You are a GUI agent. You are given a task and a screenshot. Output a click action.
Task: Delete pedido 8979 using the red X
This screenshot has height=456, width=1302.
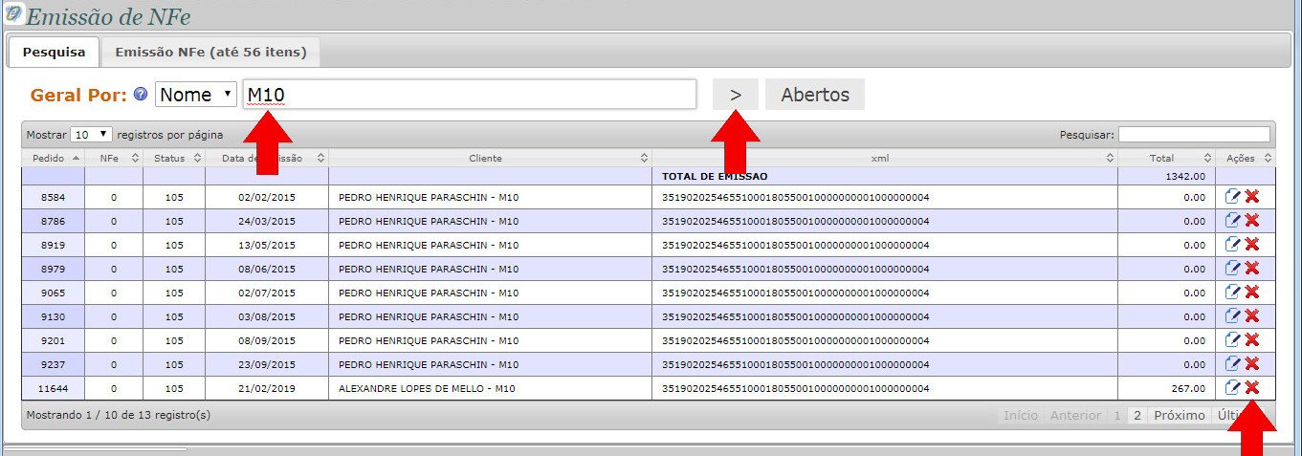pos(1251,269)
